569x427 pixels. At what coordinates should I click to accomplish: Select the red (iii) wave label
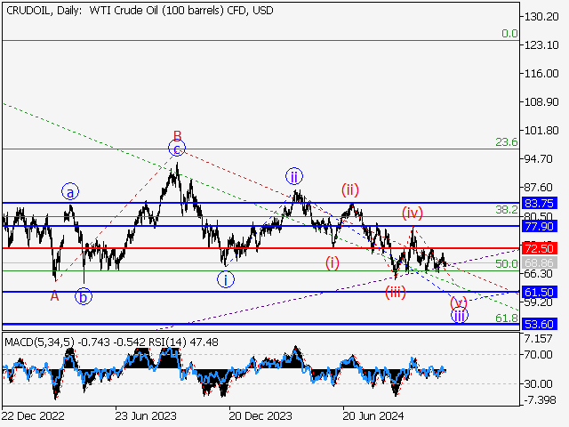(395, 290)
